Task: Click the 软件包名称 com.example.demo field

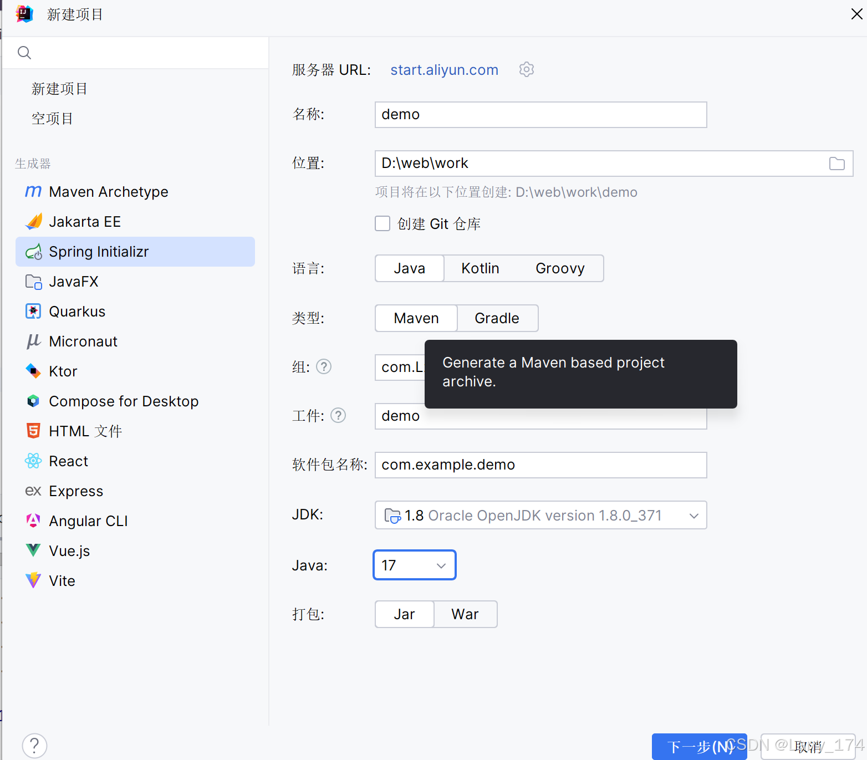Action: pyautogui.click(x=541, y=465)
